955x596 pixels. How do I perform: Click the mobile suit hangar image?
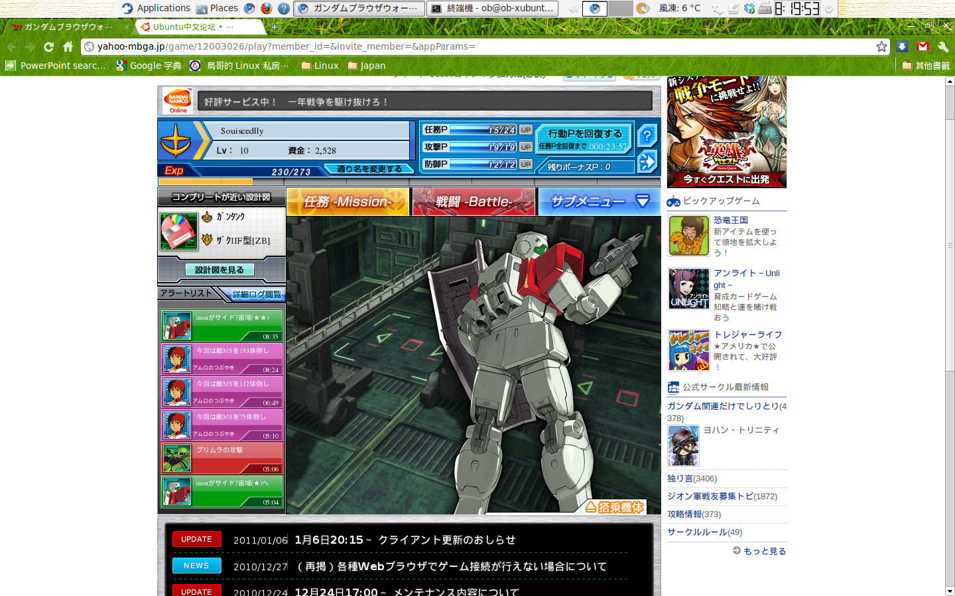coord(474,365)
